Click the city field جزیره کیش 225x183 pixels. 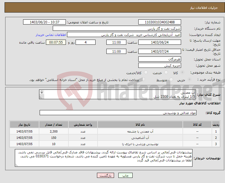coord(160,65)
